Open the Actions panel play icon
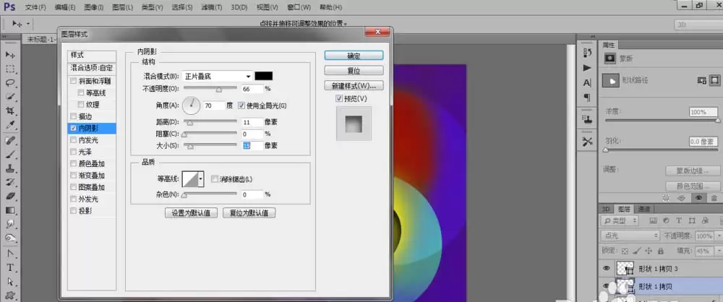Image resolution: width=723 pixels, height=302 pixels. coord(587,68)
